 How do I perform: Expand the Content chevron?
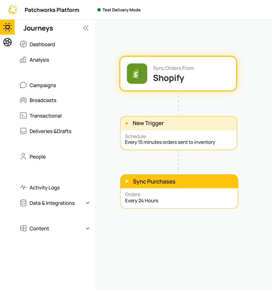click(x=88, y=229)
